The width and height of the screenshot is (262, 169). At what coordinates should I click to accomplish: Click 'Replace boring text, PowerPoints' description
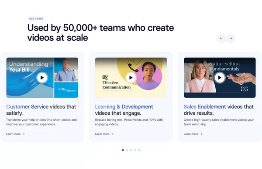point(129,122)
